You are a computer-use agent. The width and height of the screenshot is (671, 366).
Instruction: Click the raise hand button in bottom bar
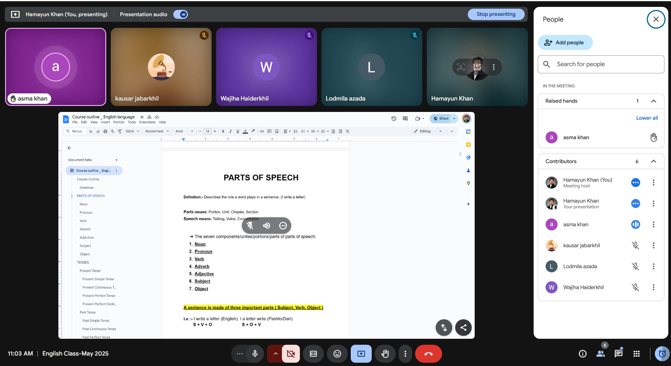(385, 354)
